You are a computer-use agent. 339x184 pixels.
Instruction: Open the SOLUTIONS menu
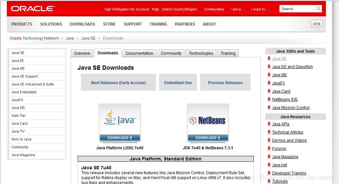click(x=51, y=24)
